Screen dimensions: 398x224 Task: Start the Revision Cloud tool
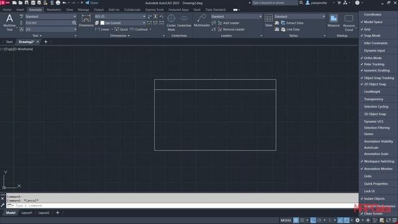(x=349, y=23)
